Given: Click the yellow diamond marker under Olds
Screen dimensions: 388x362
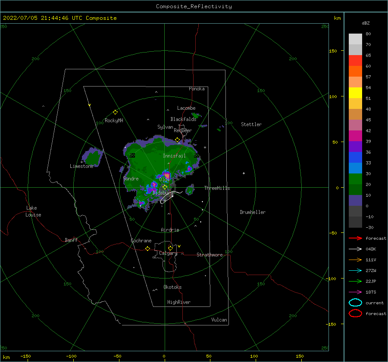Looking at the screenshot, I should pos(165,187).
